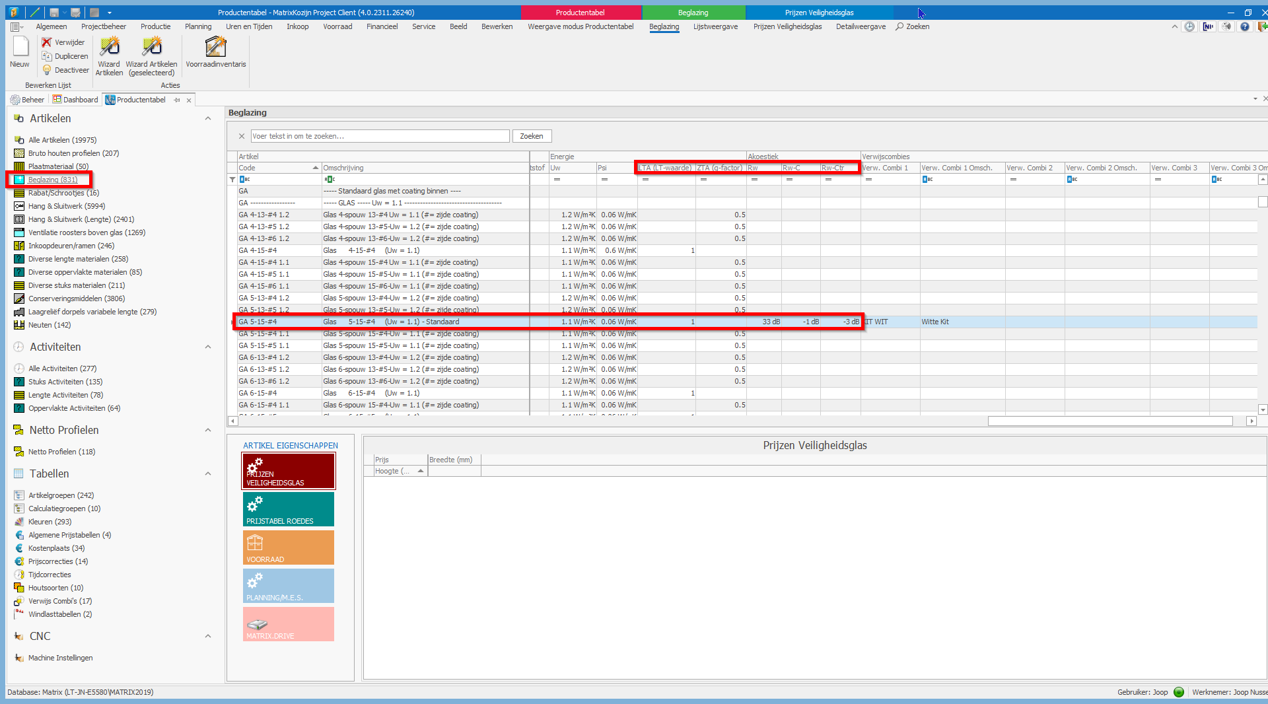Viewport: 1268px width, 704px height.
Task: Click the Verwijder delete icon
Action: click(x=46, y=42)
